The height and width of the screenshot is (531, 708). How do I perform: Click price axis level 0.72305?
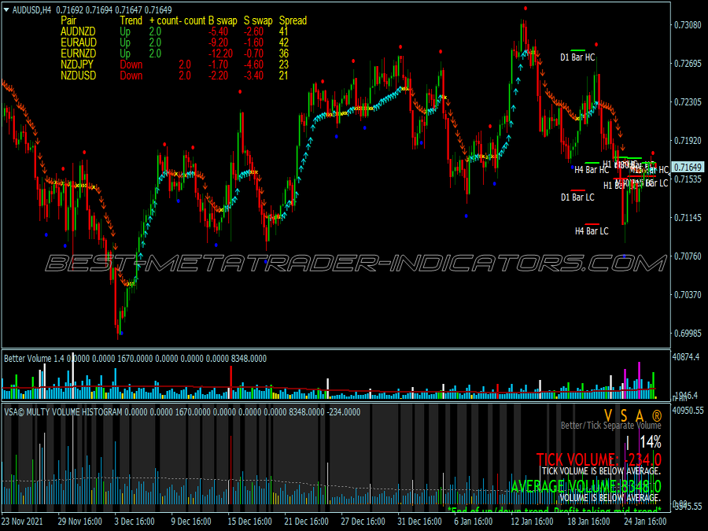688,102
